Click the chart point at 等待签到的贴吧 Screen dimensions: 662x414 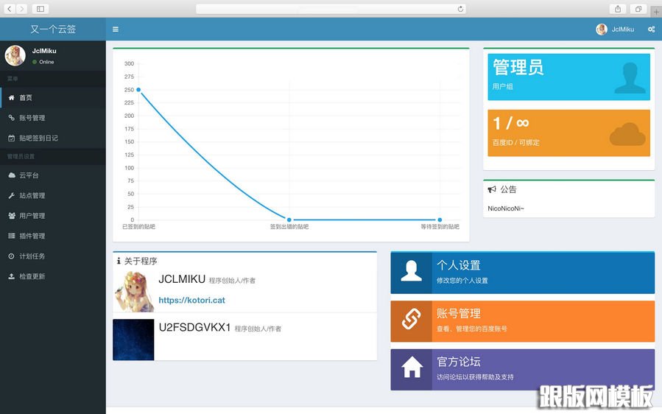(x=440, y=220)
